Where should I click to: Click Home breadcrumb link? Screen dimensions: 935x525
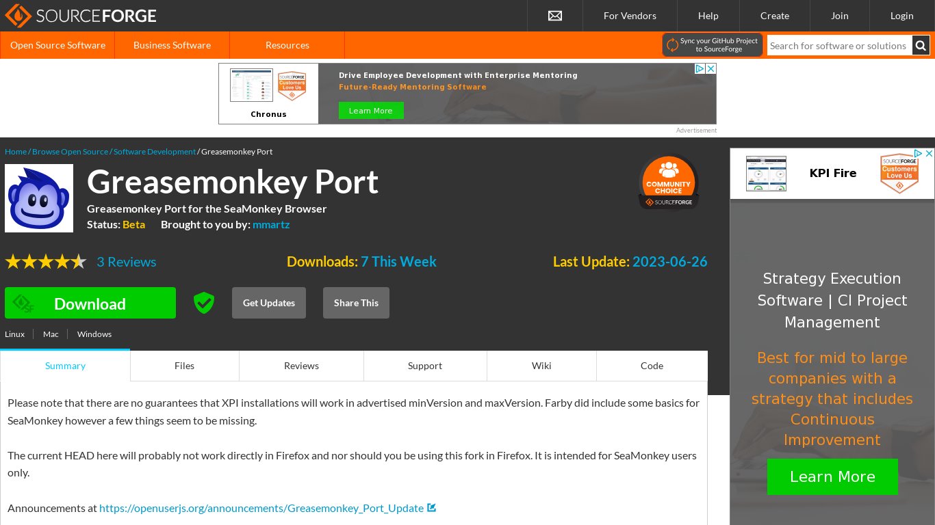pos(16,152)
